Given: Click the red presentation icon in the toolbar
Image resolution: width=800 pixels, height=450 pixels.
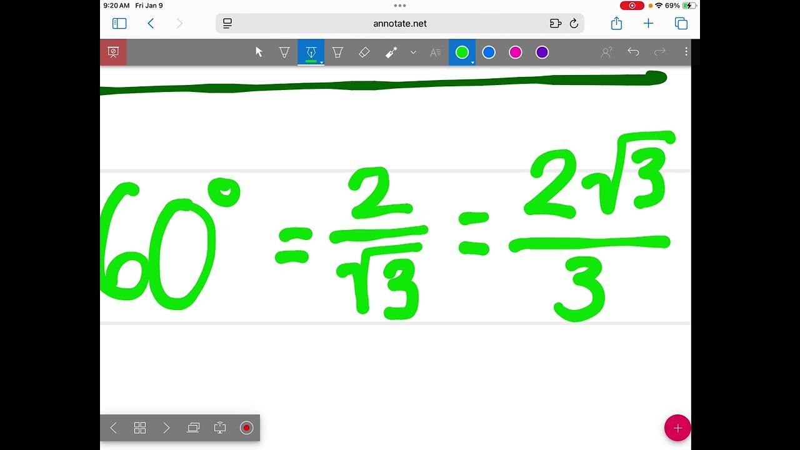Looking at the screenshot, I should point(113,52).
